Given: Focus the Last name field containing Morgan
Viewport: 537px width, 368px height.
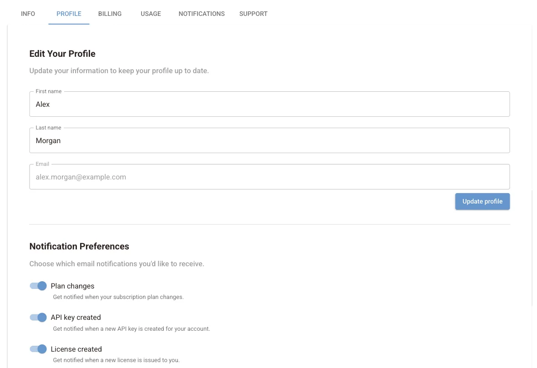Looking at the screenshot, I should click(269, 140).
